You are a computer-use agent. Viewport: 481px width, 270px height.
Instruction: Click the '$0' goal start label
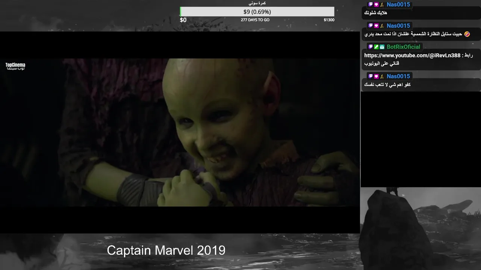click(x=183, y=20)
